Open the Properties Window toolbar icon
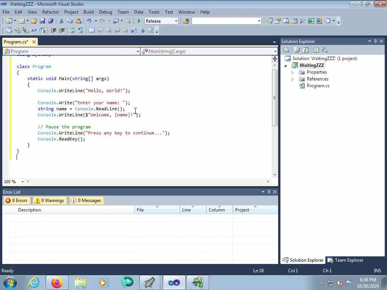The width and height of the screenshot is (387, 290). point(278,21)
